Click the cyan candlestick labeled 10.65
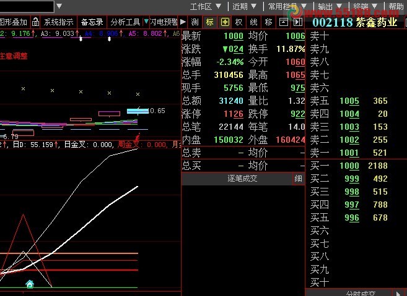 coord(138,111)
